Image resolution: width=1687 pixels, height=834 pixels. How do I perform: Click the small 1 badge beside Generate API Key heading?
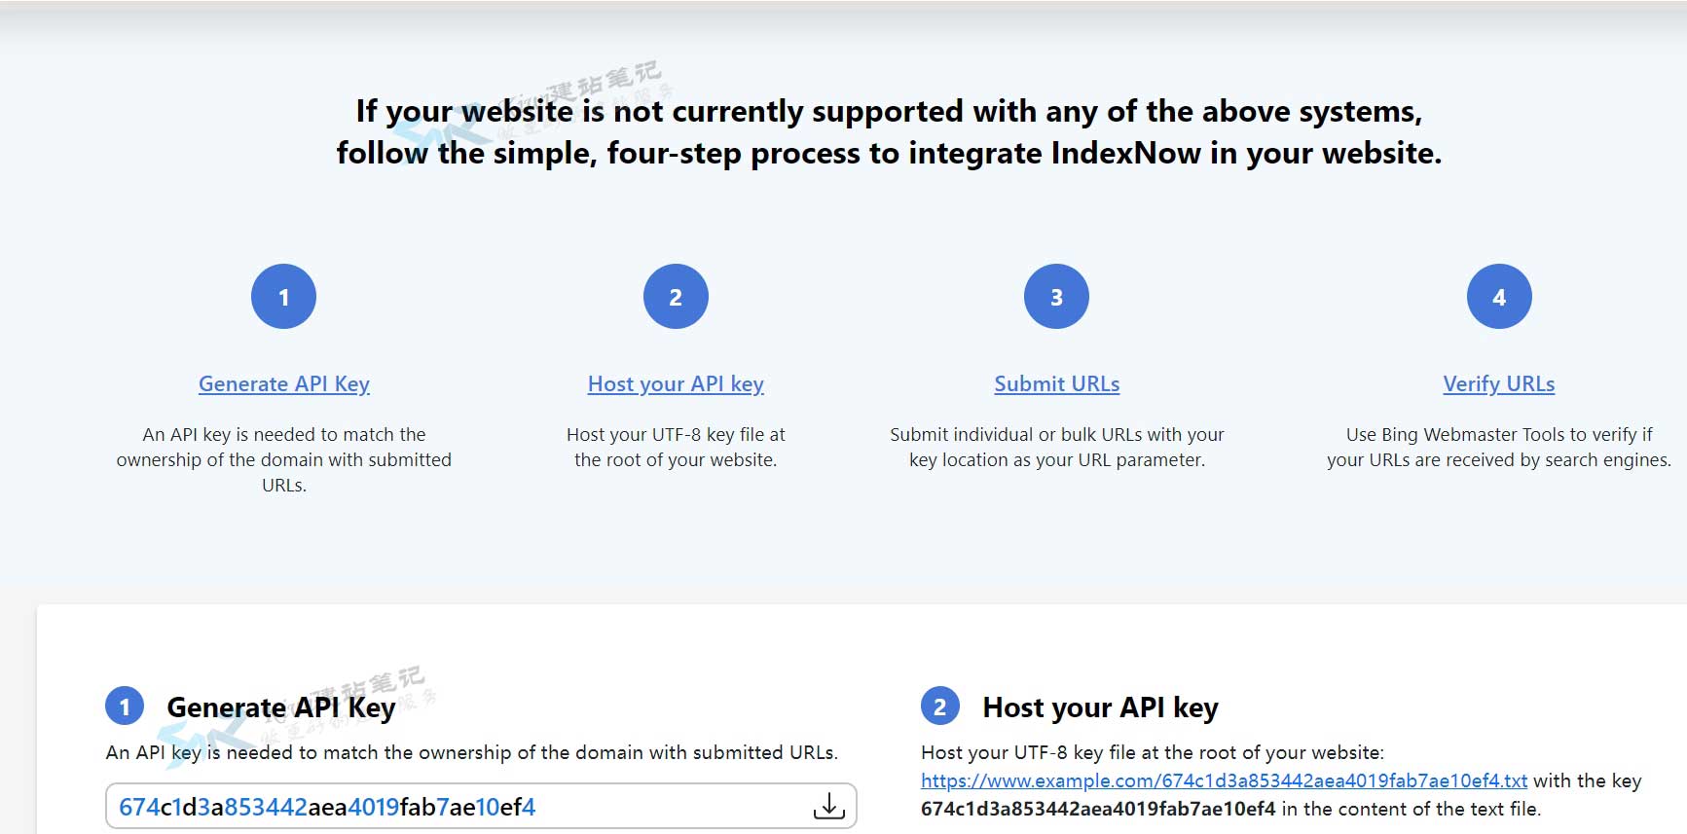125,707
